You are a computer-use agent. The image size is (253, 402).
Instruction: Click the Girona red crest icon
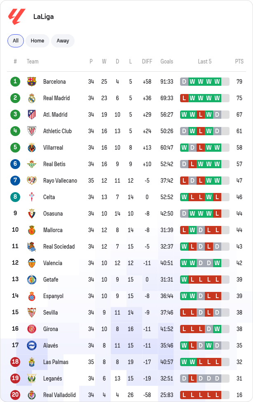32,329
